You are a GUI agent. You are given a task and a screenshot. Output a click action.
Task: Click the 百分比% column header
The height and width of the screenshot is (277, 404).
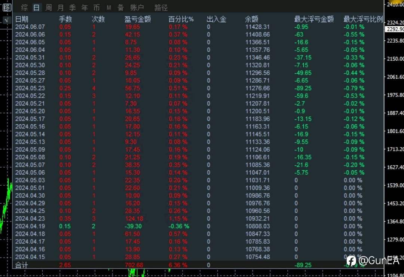(x=181, y=19)
